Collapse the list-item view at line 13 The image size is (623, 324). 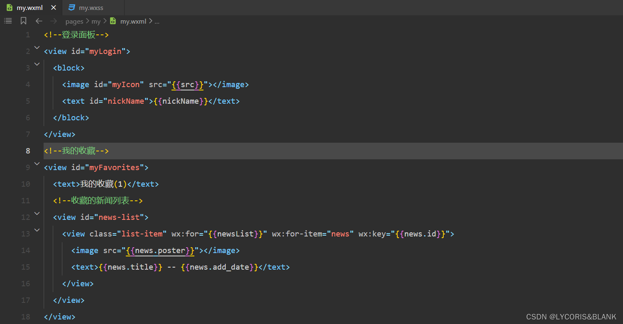37,229
